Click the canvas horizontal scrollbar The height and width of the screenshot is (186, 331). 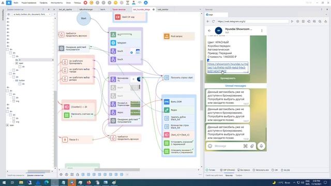[117, 170]
